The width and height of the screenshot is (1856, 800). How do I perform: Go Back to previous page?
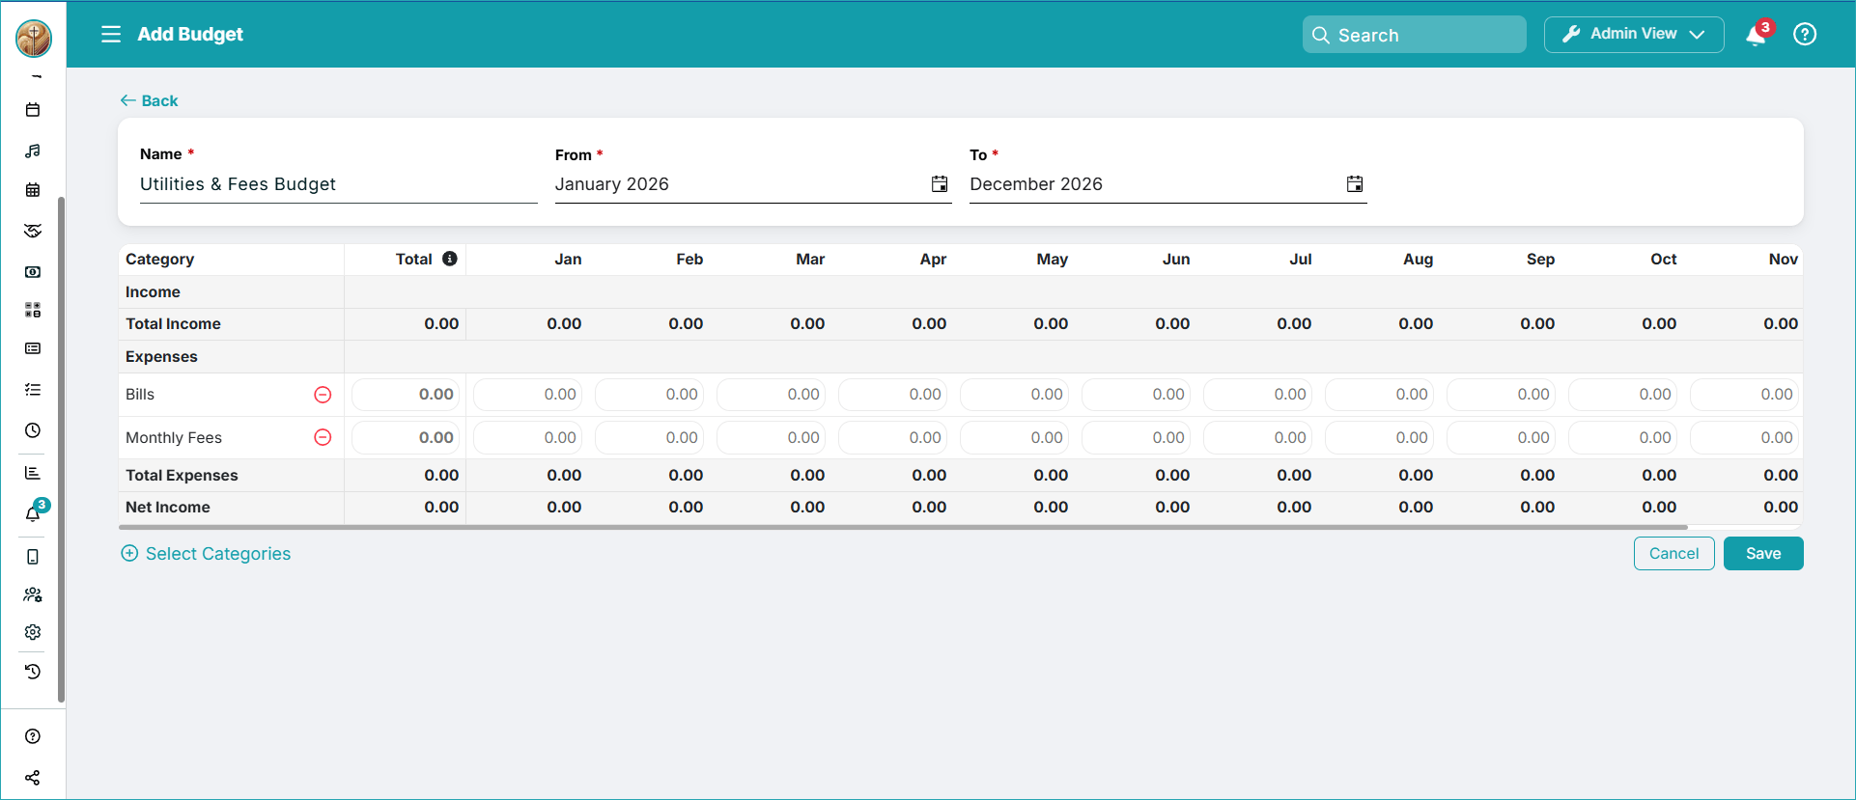[x=149, y=100]
